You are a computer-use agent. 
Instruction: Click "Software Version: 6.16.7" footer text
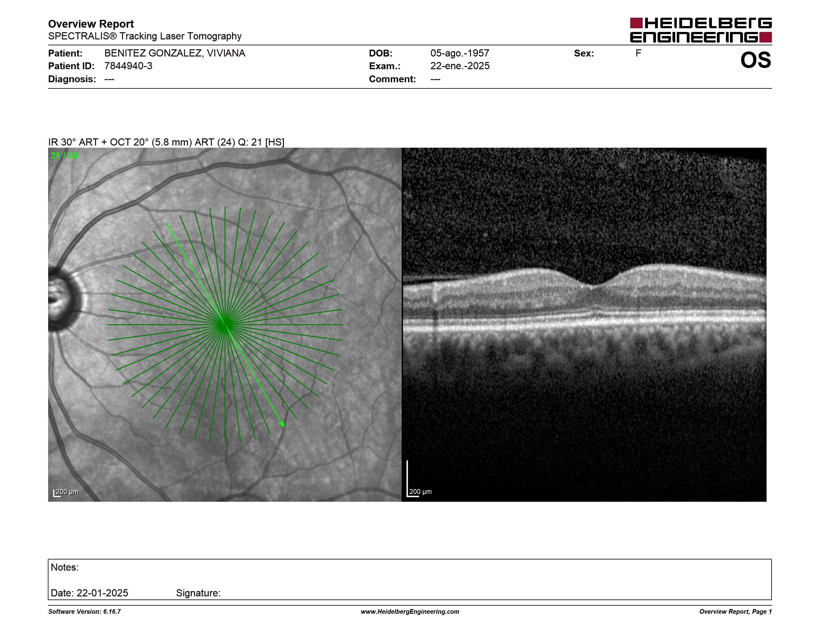[x=84, y=612]
